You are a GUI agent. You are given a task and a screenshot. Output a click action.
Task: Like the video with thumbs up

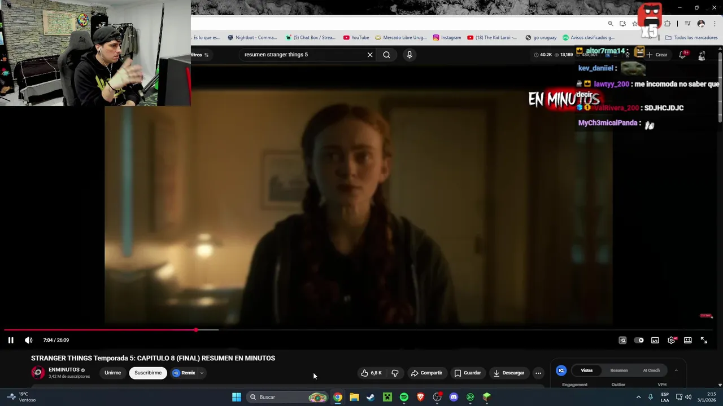(x=371, y=373)
